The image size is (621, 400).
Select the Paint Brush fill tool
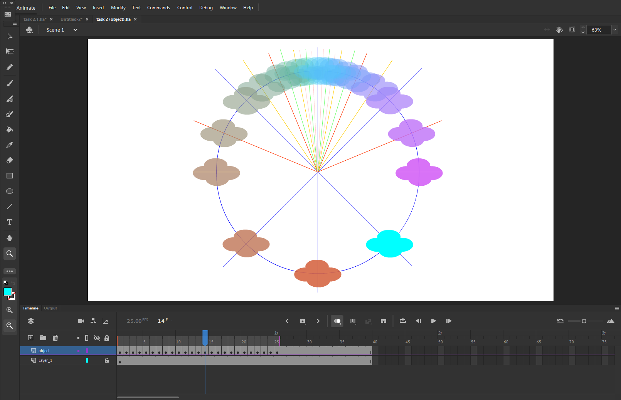[10, 99]
